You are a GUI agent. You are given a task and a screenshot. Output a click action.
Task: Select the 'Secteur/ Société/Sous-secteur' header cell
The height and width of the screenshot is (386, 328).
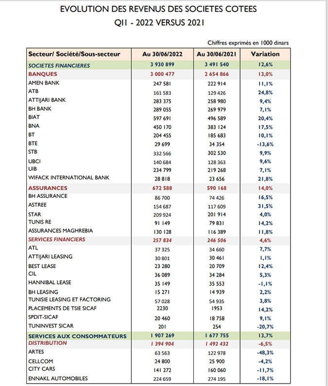[79, 54]
